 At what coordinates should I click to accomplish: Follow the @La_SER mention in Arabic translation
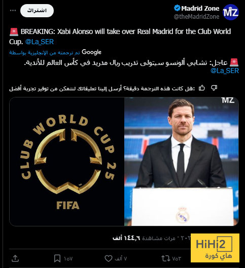coord(225,71)
